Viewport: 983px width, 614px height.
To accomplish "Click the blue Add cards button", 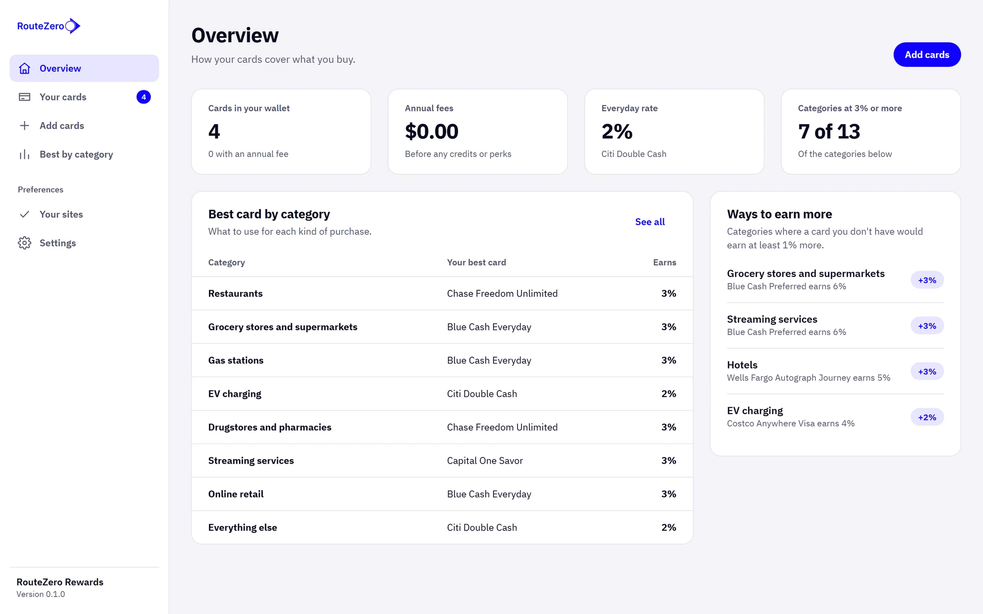I will (x=927, y=55).
